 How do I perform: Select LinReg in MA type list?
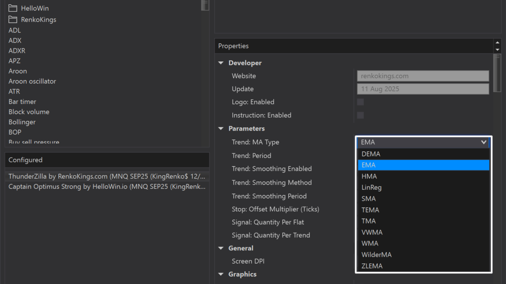click(371, 188)
